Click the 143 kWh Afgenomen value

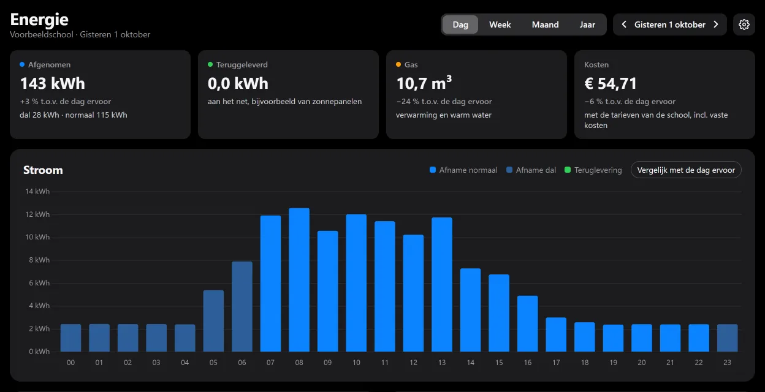[53, 83]
